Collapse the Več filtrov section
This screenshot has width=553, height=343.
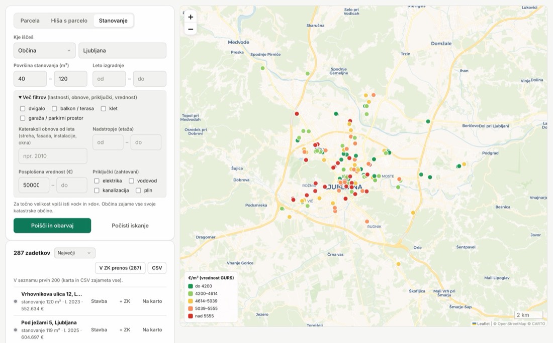click(77, 97)
